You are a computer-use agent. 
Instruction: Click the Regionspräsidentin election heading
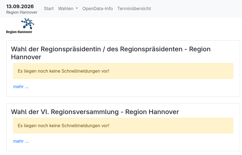[111, 53]
